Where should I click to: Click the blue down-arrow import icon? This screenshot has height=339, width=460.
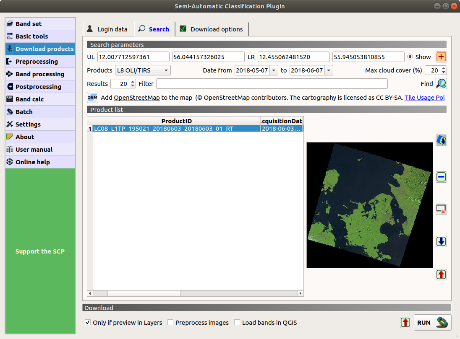coord(441,241)
